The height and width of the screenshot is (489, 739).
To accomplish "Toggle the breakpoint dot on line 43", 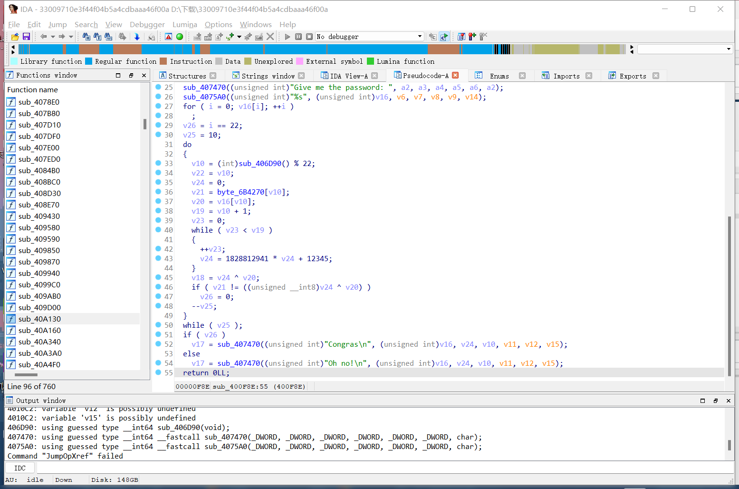I will pyautogui.click(x=158, y=258).
